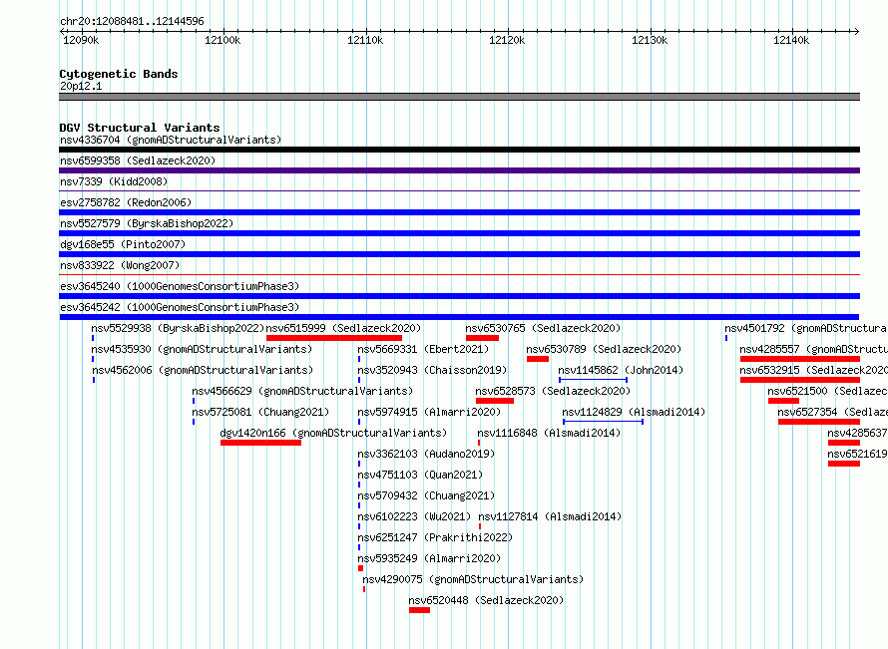Click the blue line feature under nsv1124829
Image resolution: width=888 pixels, height=649 pixels.
603,422
